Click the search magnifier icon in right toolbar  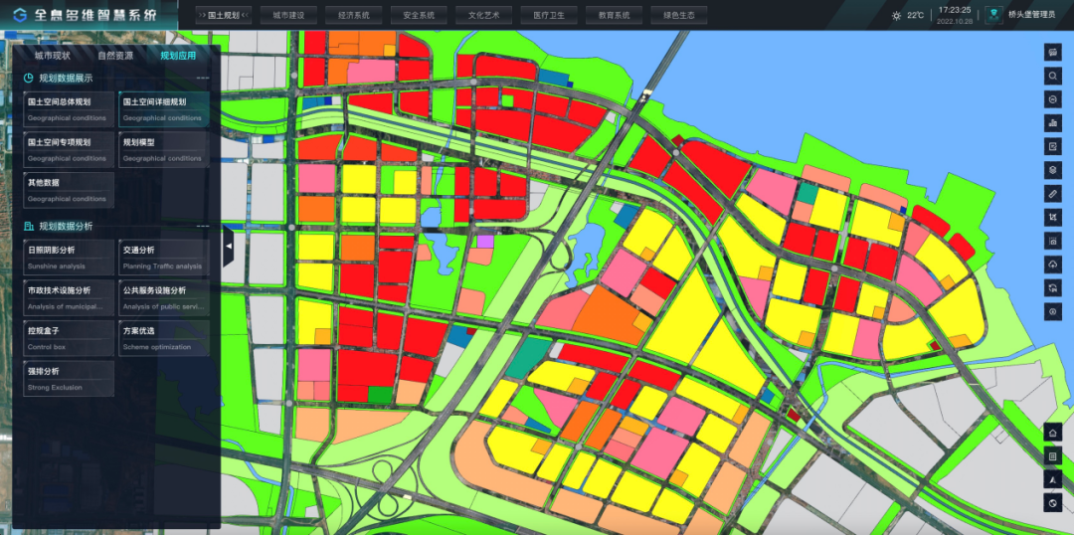coord(1053,76)
